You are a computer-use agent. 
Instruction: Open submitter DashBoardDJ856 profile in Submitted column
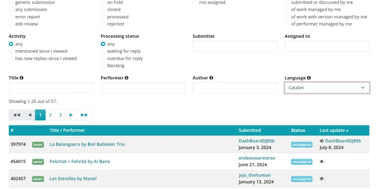coord(256,141)
